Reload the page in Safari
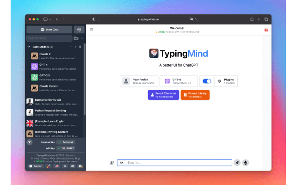 pyautogui.click(x=196, y=19)
